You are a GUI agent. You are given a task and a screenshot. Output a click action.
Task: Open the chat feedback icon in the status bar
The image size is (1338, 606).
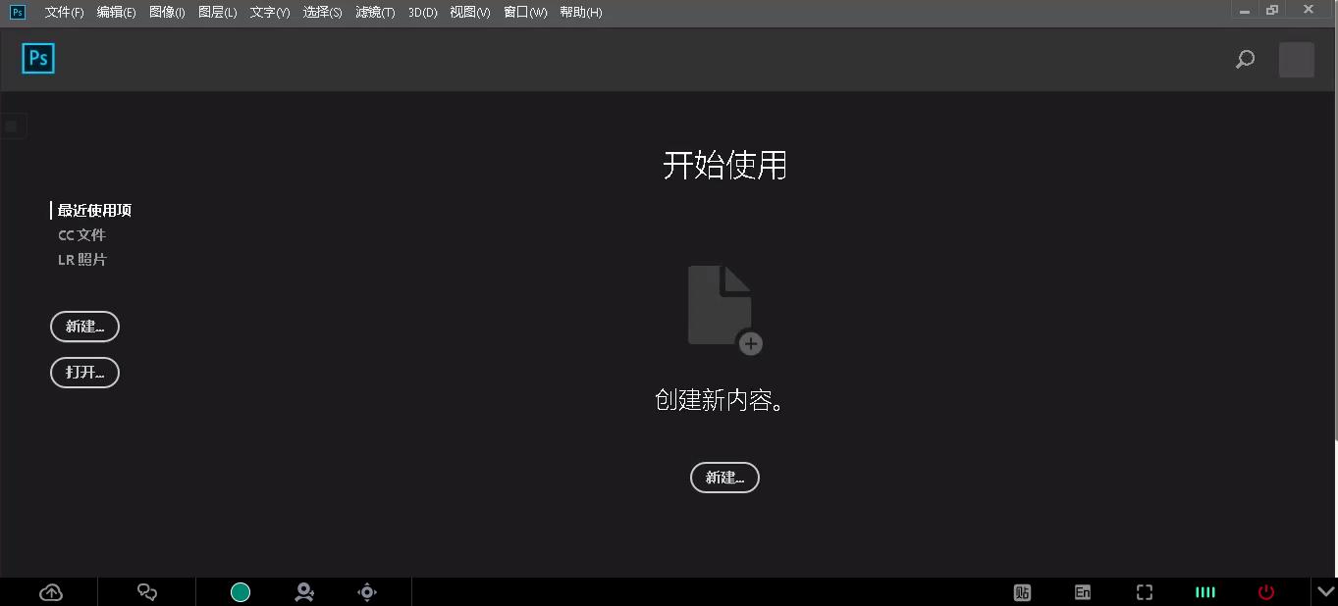pyautogui.click(x=146, y=592)
